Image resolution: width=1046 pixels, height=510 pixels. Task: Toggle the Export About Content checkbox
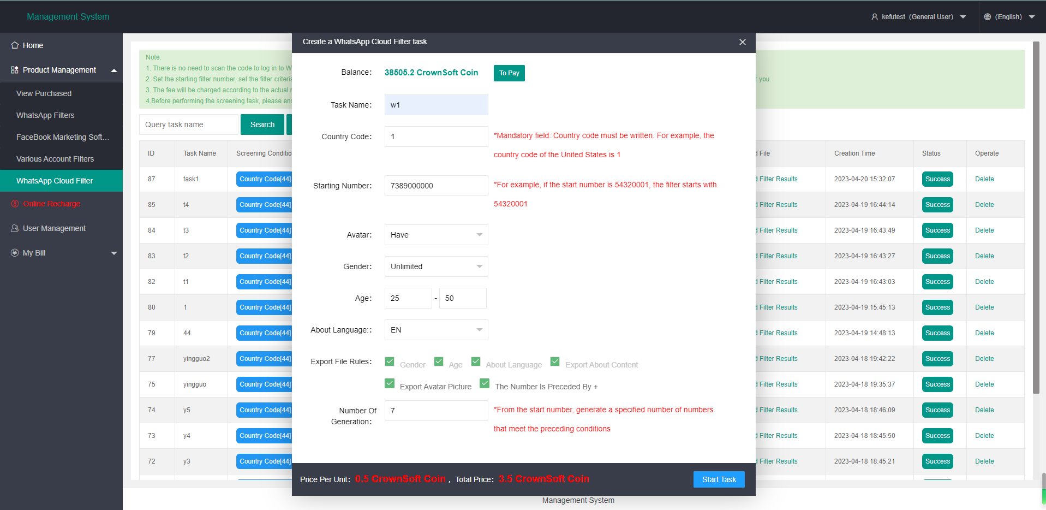click(x=555, y=361)
